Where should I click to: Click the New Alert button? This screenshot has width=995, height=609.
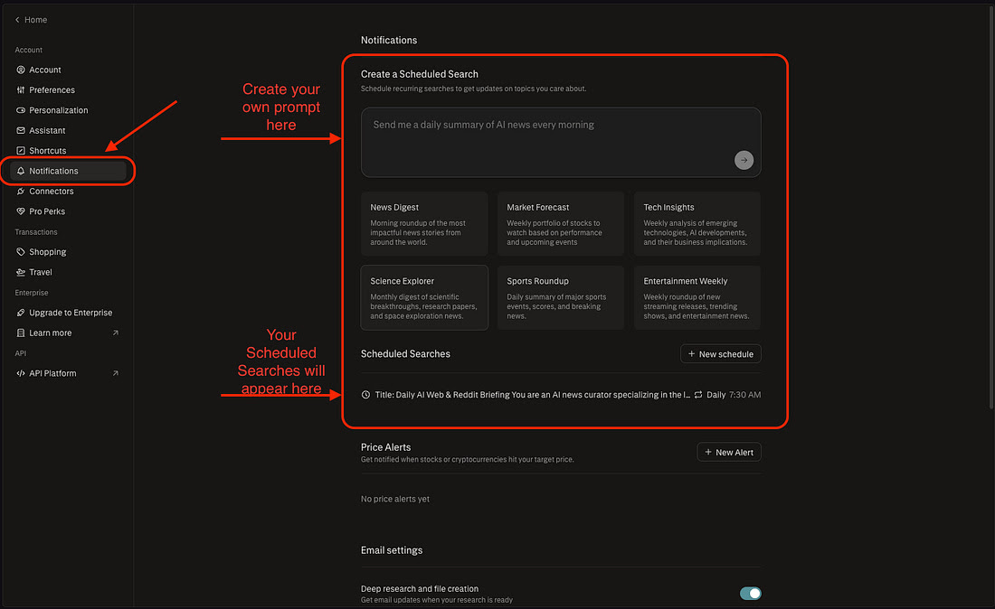click(x=728, y=452)
